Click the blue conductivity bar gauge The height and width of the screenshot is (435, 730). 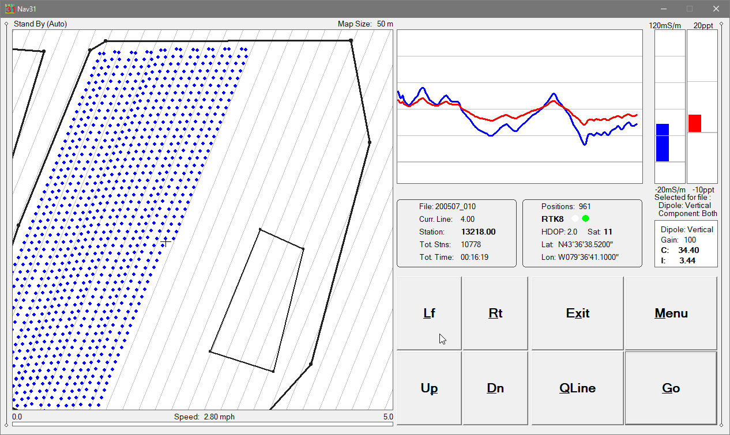(x=663, y=142)
